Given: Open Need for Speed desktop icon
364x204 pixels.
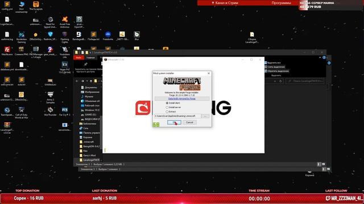Looking at the screenshot, I should coord(50,22).
